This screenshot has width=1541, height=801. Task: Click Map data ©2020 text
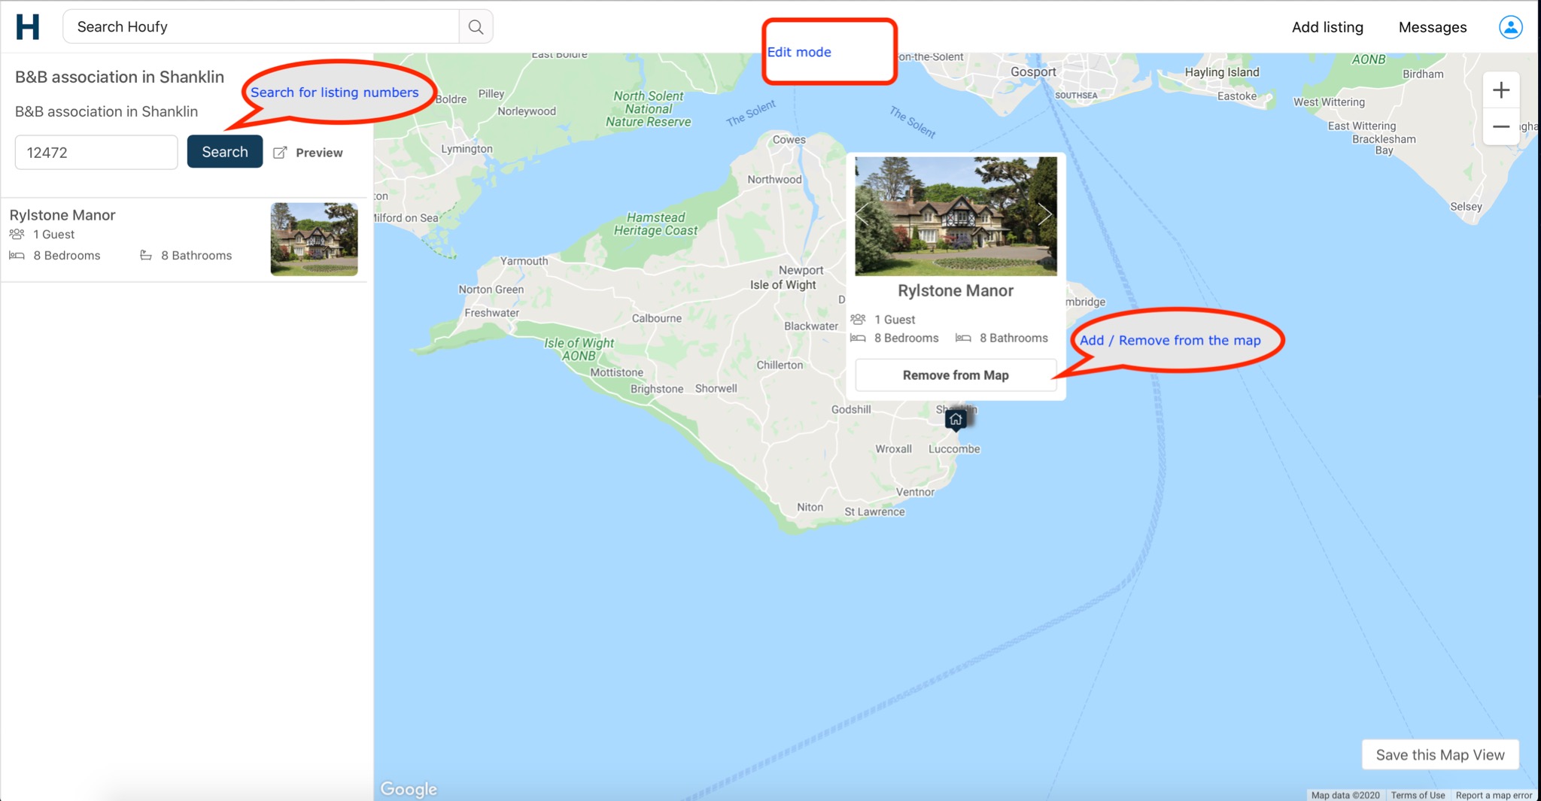tap(1345, 795)
